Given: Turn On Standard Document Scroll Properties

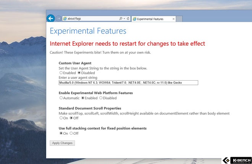Looking at the screenshot, I should point(61,118).
